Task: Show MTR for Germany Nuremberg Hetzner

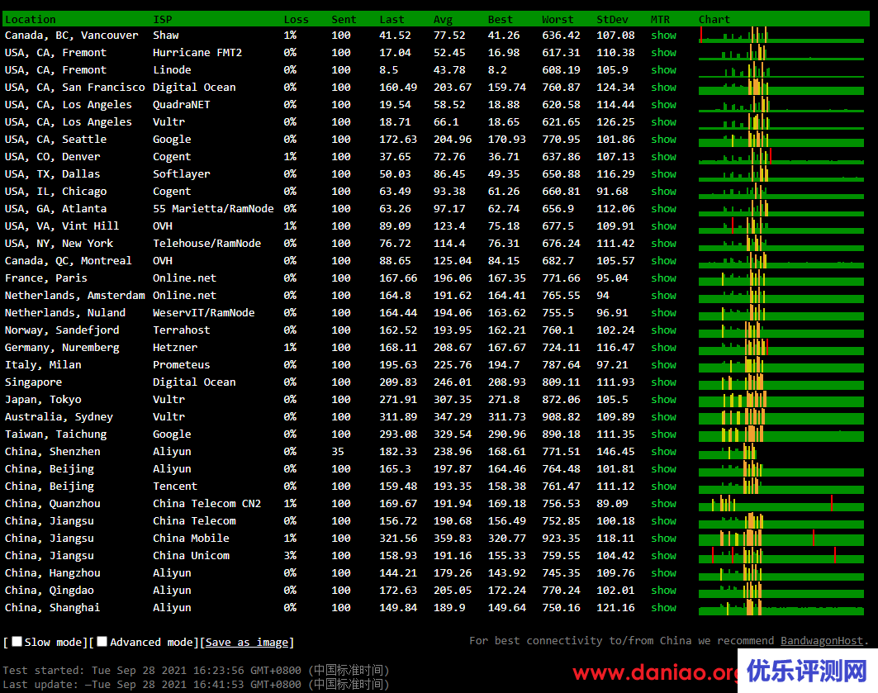Action: point(663,347)
